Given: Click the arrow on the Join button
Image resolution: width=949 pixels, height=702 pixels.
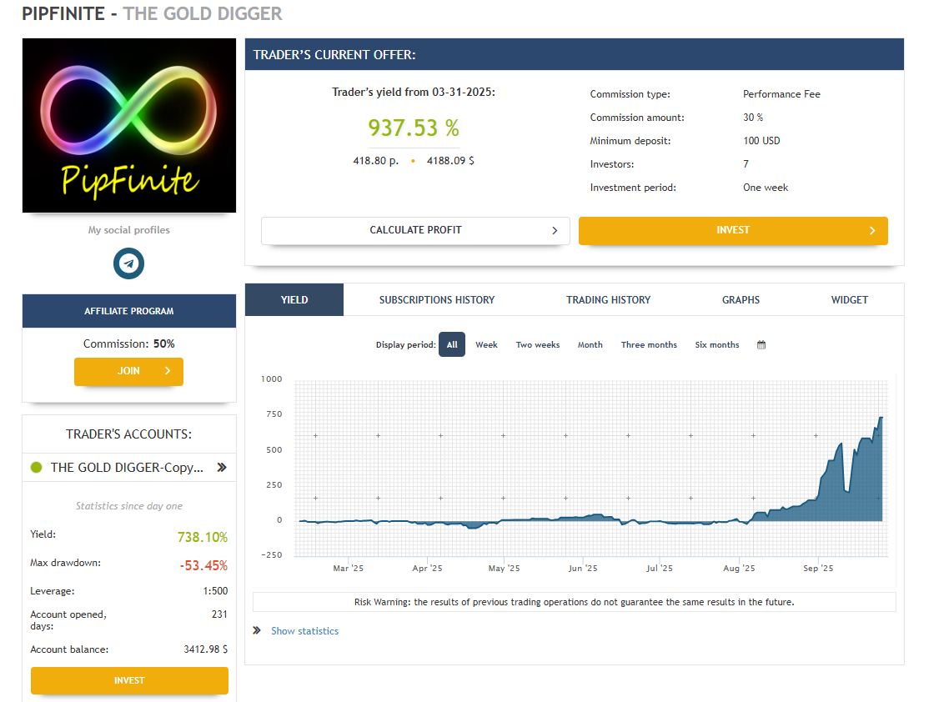Looking at the screenshot, I should click(168, 371).
